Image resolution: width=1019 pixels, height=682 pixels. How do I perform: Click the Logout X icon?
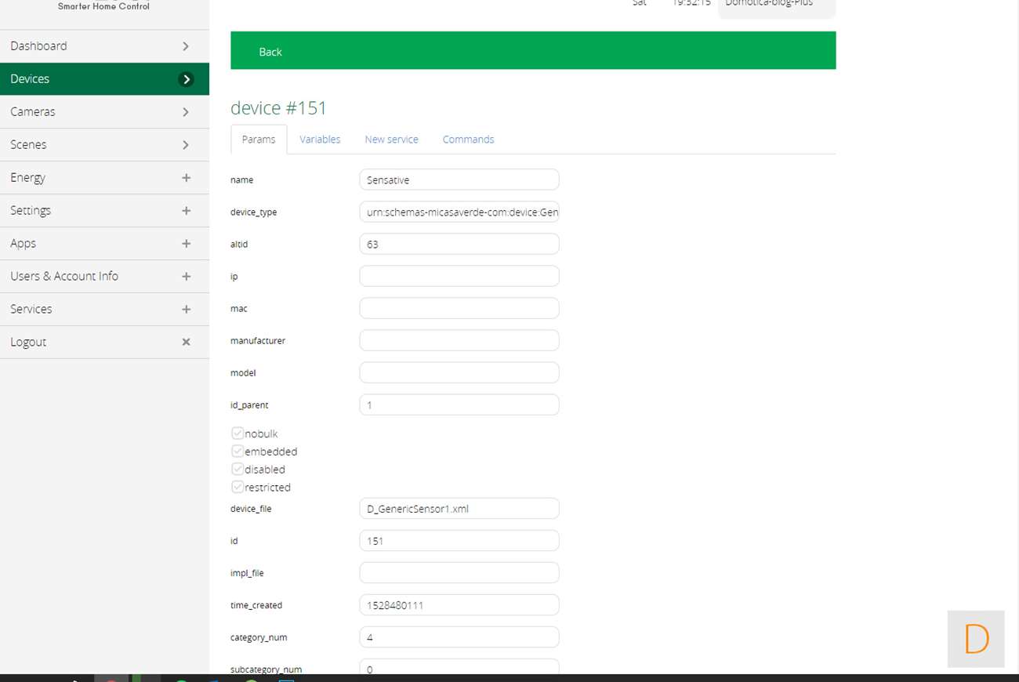186,343
